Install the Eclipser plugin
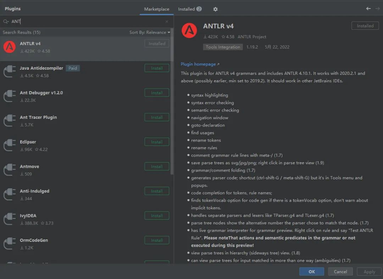383x279 pixels. click(157, 142)
